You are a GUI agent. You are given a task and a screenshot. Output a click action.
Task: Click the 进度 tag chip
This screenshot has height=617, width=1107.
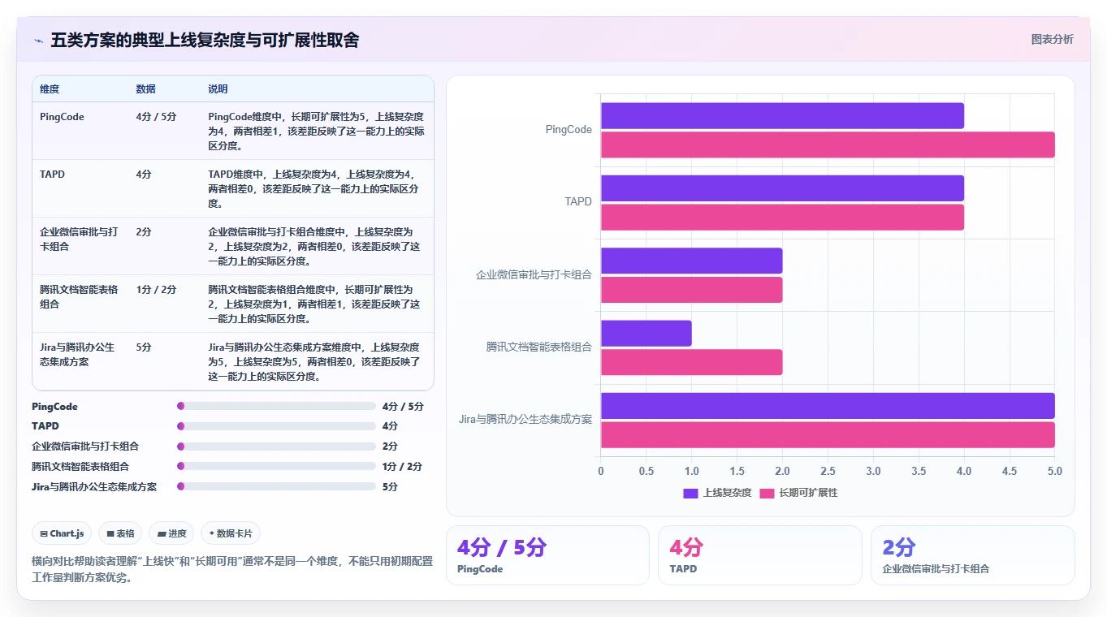click(171, 533)
